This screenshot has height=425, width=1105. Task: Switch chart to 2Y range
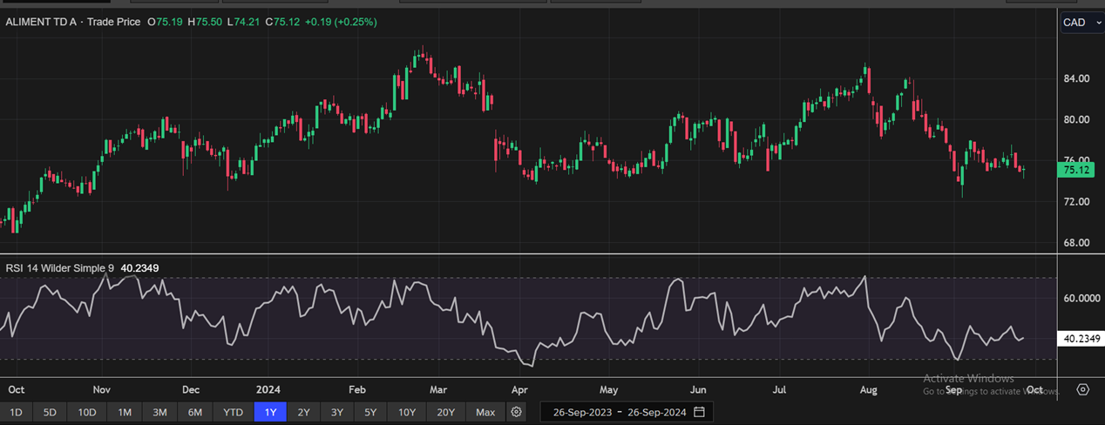click(303, 412)
